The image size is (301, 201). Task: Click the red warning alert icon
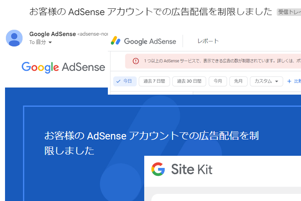135,61
